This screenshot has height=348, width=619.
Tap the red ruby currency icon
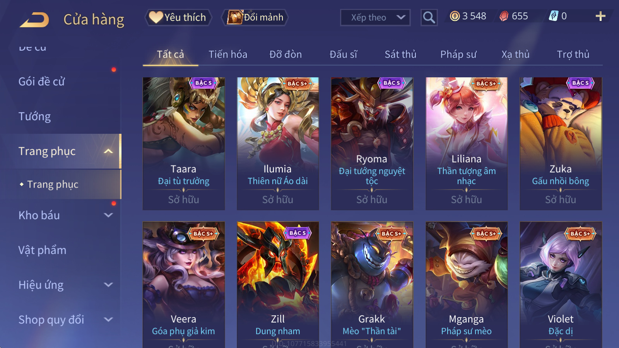coord(504,16)
